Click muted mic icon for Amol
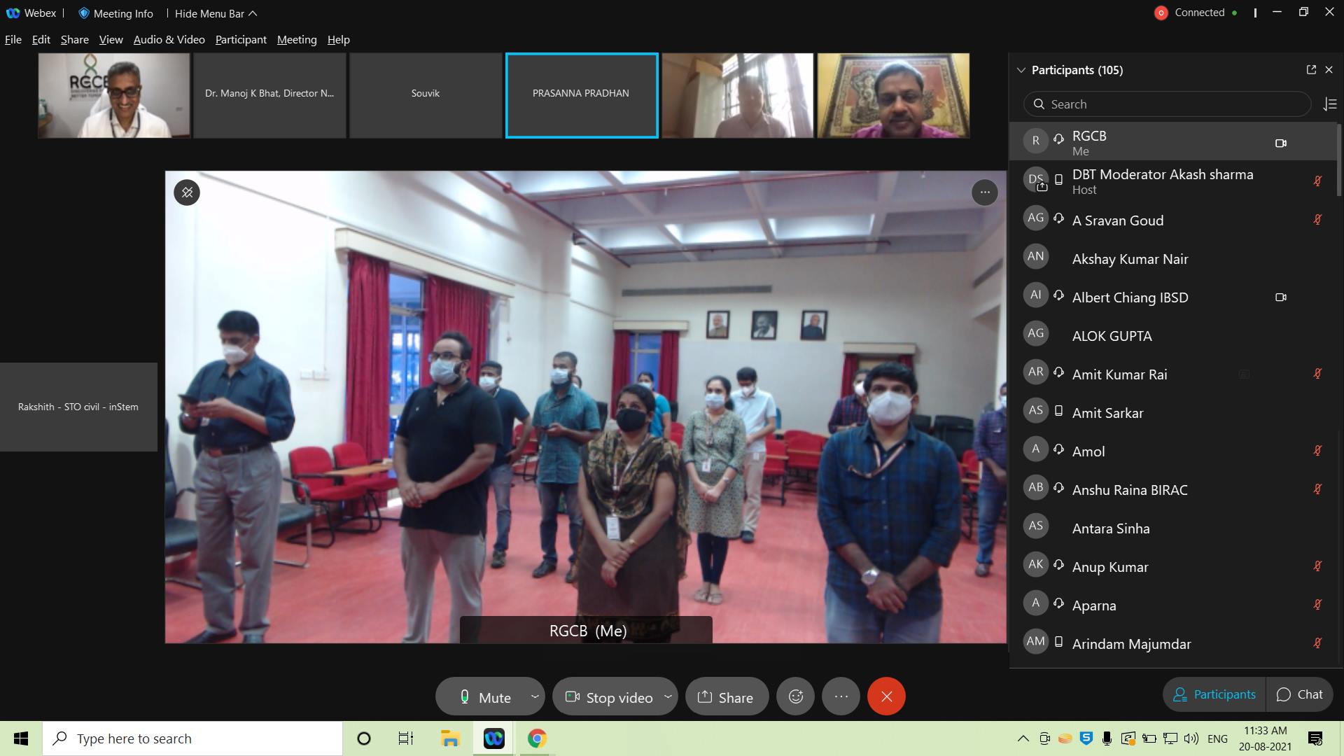Screen dimensions: 1344x756 pyautogui.click(x=1317, y=451)
